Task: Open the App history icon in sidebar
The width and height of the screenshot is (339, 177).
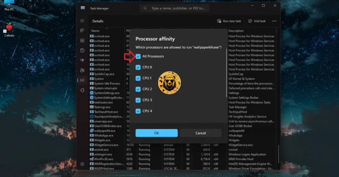Action: pyautogui.click(x=82, y=51)
